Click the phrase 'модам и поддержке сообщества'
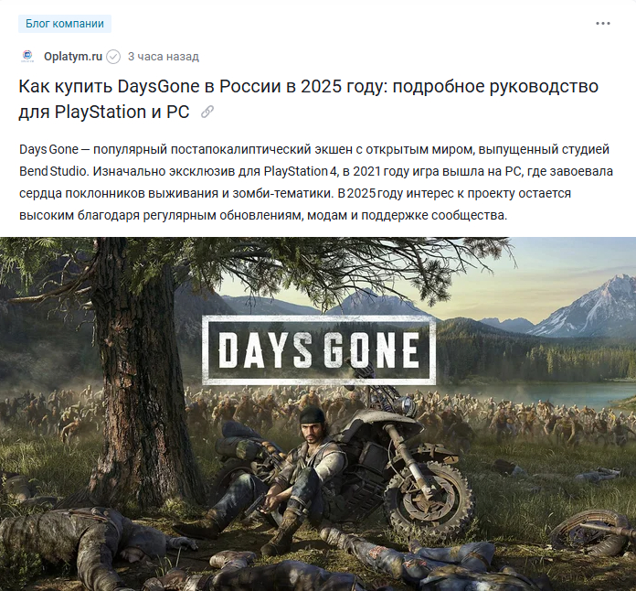The height and width of the screenshot is (591, 636). (x=407, y=215)
